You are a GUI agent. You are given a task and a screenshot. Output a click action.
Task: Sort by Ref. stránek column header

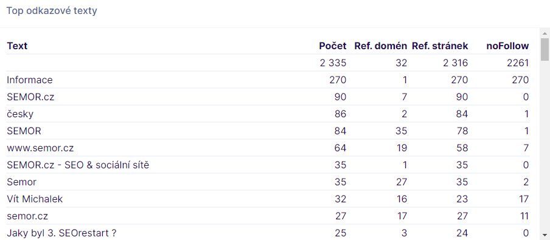click(x=440, y=46)
